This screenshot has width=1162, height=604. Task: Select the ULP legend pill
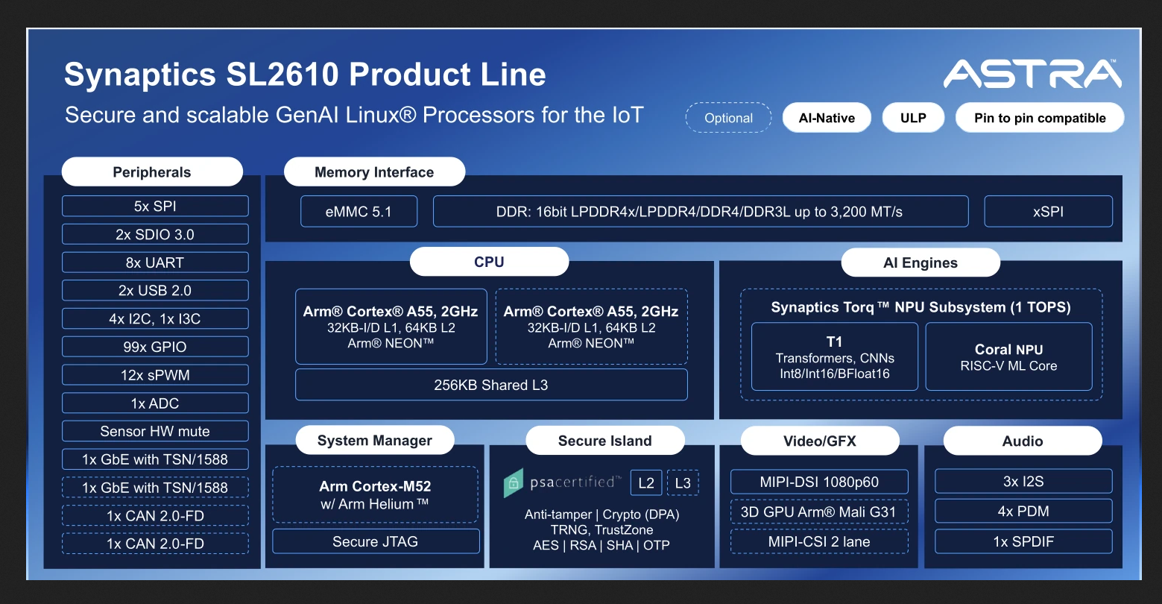tap(913, 118)
